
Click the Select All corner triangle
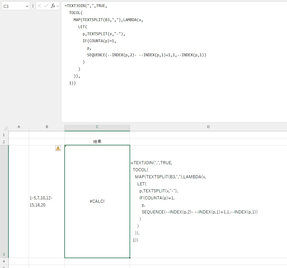click(5, 128)
